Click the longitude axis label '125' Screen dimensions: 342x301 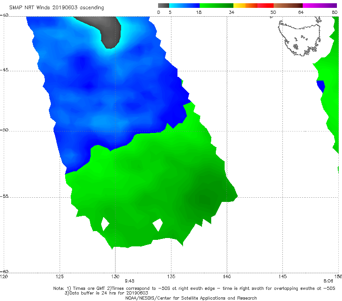point(60,276)
